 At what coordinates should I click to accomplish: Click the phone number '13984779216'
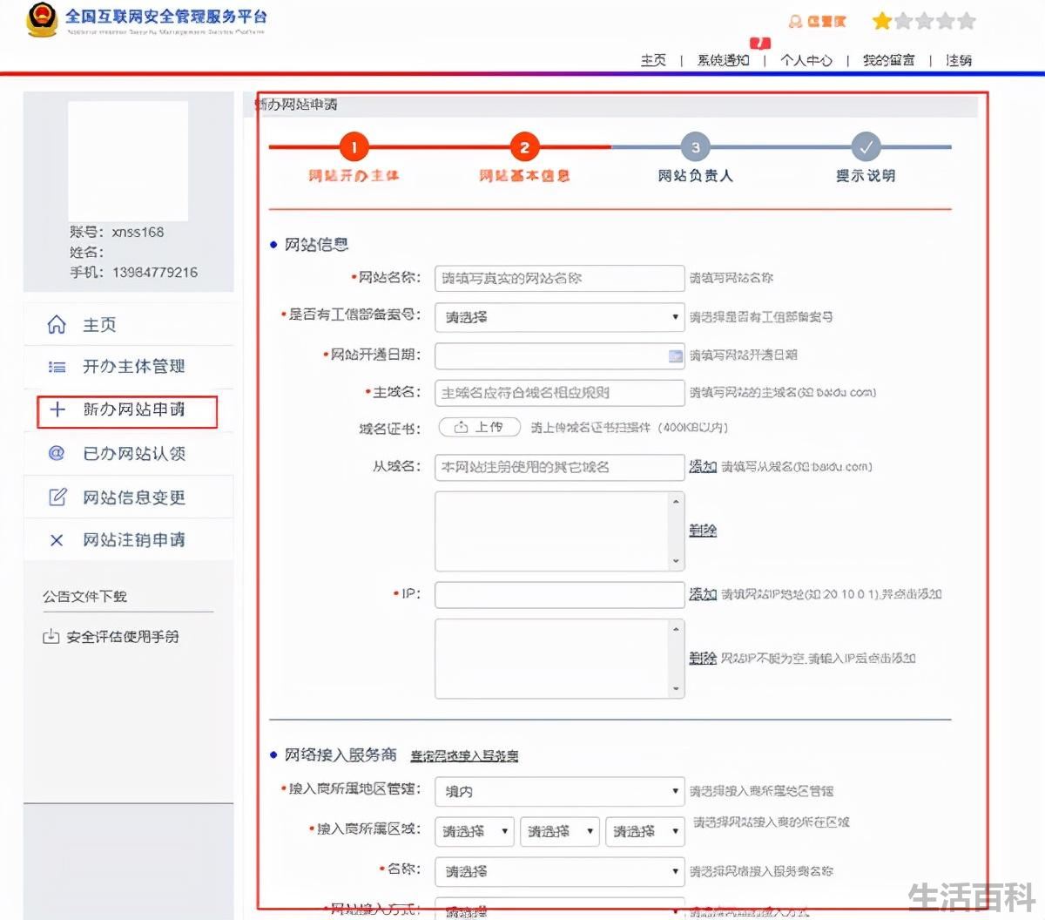pos(154,273)
